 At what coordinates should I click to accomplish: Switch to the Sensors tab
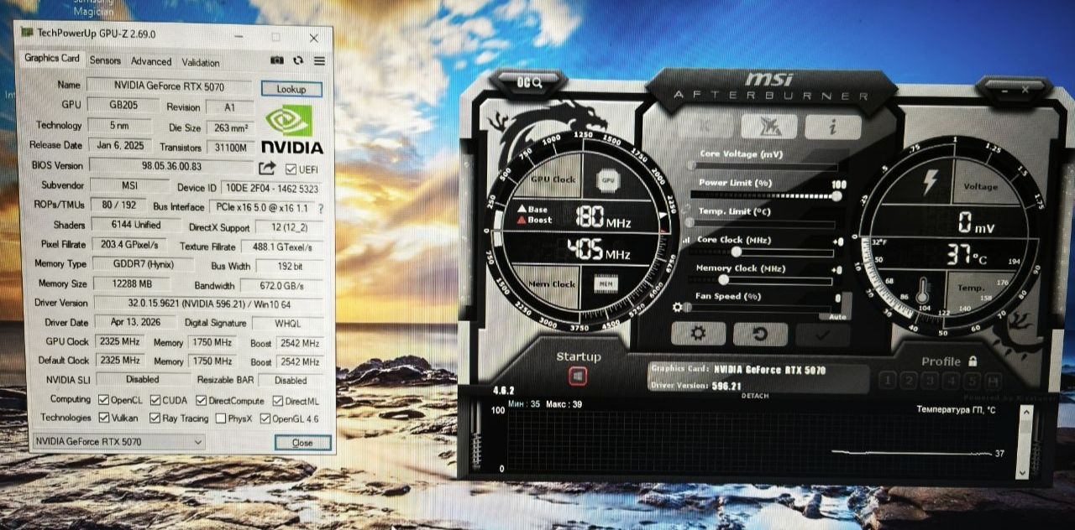tap(105, 61)
